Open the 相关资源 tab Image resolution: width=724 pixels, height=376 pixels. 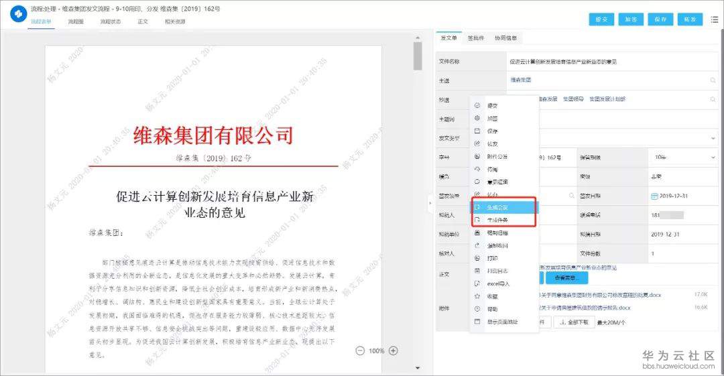click(x=175, y=21)
